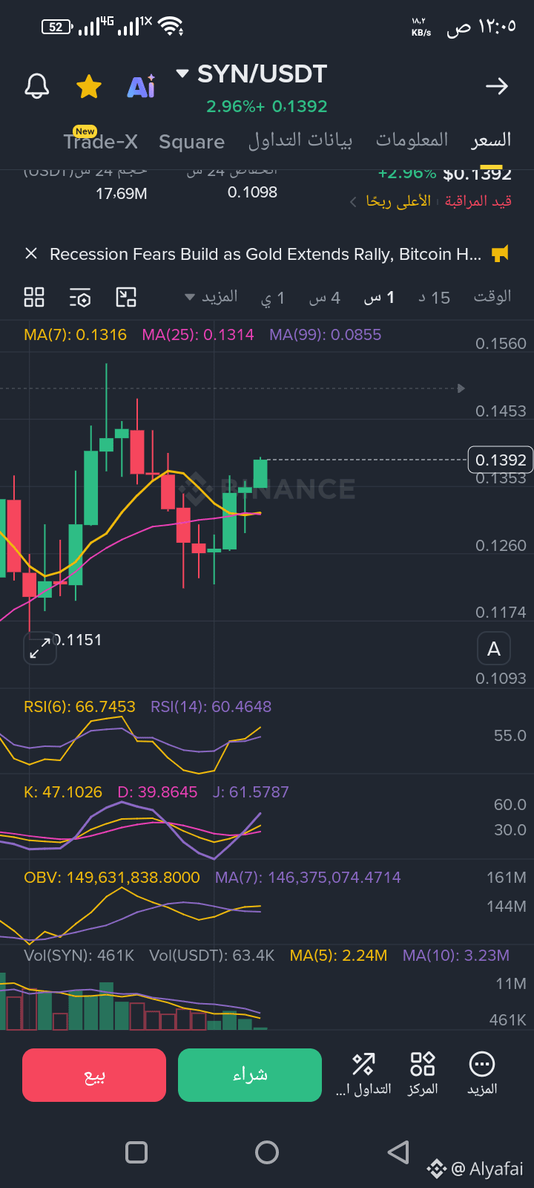This screenshot has height=1188, width=534.
Task: Expand the المزيد timeframe dropdown
Action: coord(211,296)
